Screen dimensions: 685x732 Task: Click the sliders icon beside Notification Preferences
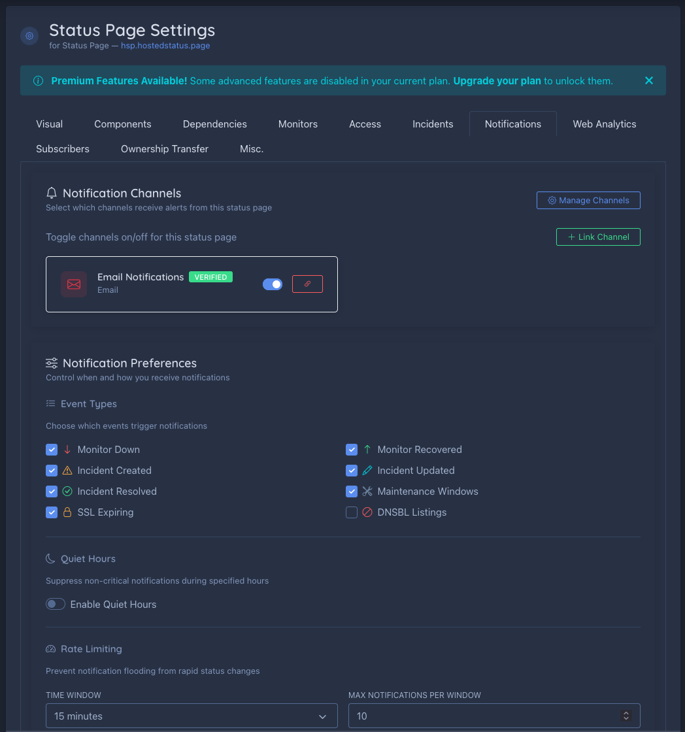pos(52,363)
